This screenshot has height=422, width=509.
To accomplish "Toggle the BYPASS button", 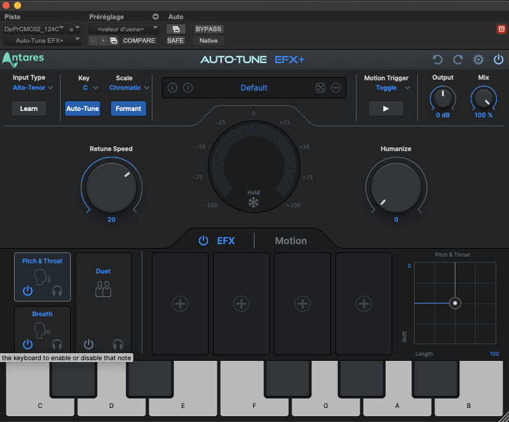I will [x=209, y=29].
